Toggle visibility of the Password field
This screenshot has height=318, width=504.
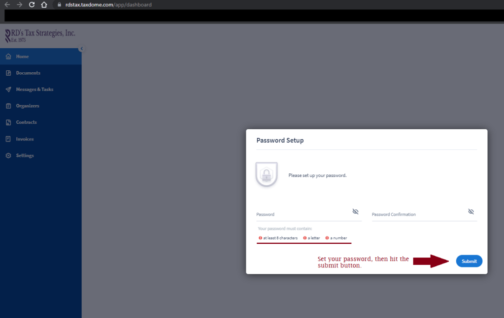click(x=355, y=211)
